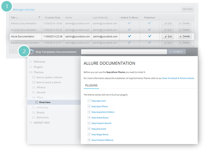Edit the Electronics Documentation article
Viewport: 206px width, 152px height.
[168, 43]
